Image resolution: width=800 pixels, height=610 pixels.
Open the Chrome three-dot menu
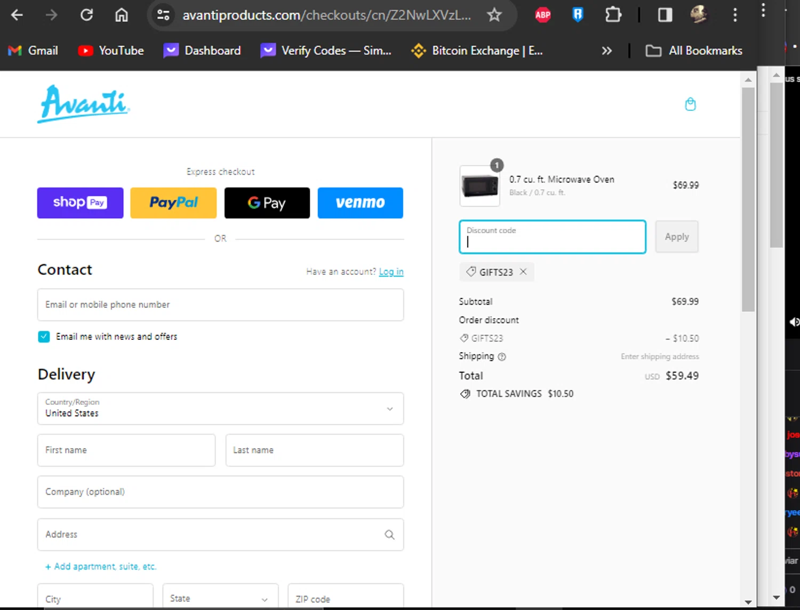pyautogui.click(x=735, y=15)
